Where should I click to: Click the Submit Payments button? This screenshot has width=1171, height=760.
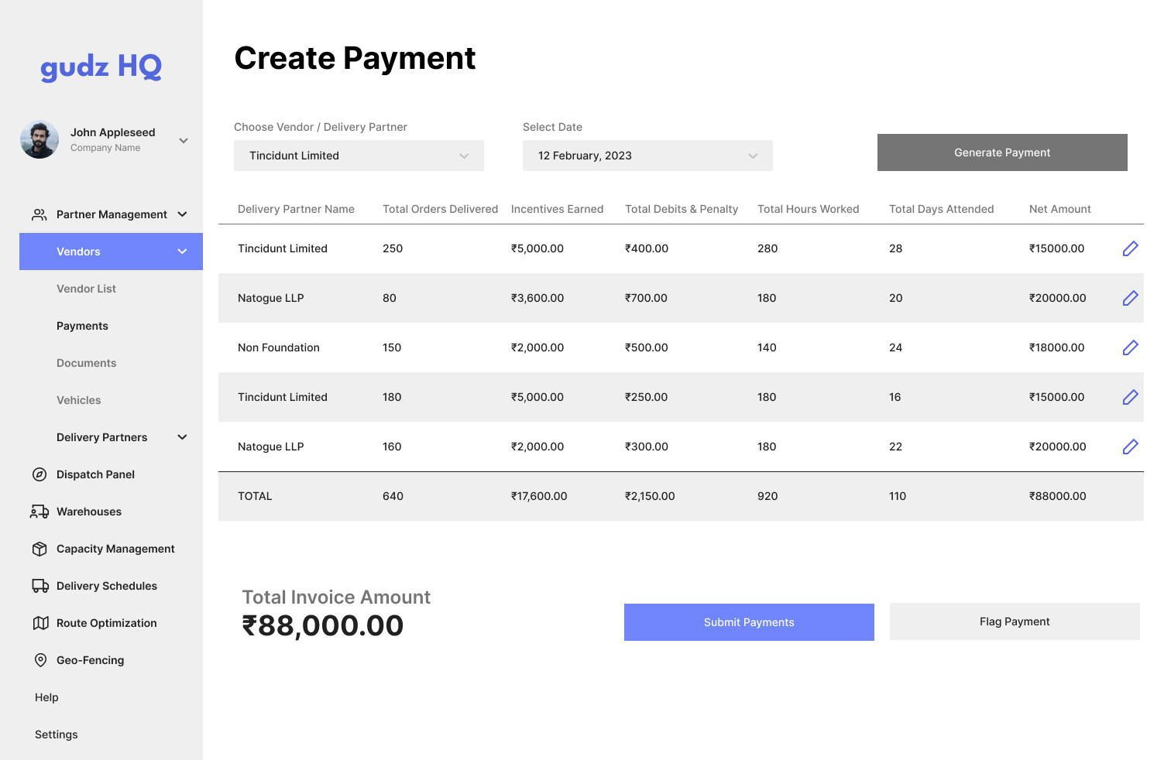[749, 622]
